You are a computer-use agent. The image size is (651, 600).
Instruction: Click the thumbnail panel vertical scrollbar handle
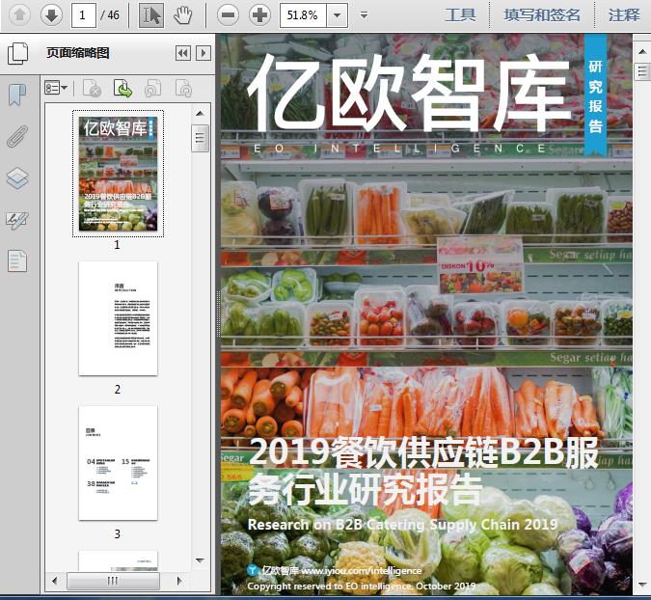coord(200,138)
